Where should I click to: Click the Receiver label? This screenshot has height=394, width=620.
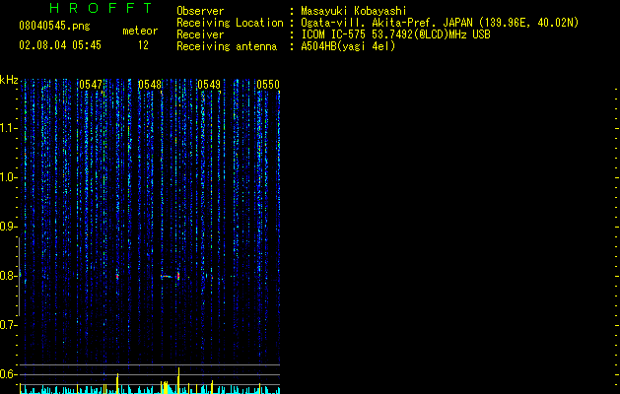200,34
